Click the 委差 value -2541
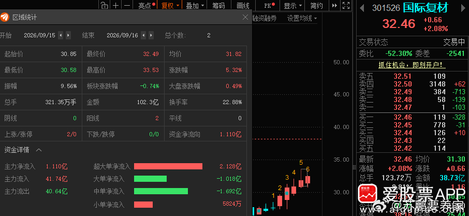This screenshot has height=216, width=469. pos(456,54)
